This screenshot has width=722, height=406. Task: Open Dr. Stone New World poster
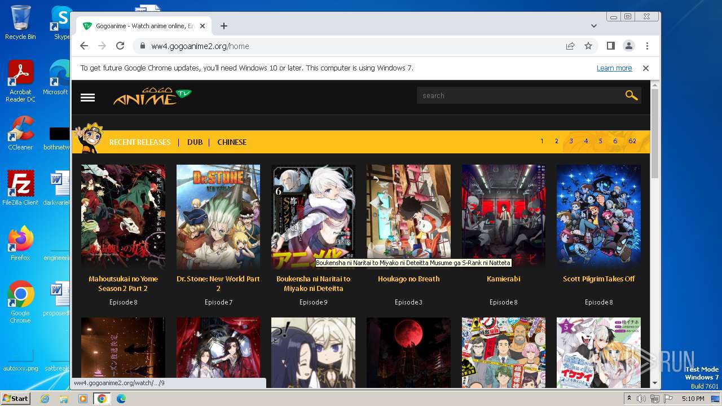pyautogui.click(x=218, y=217)
